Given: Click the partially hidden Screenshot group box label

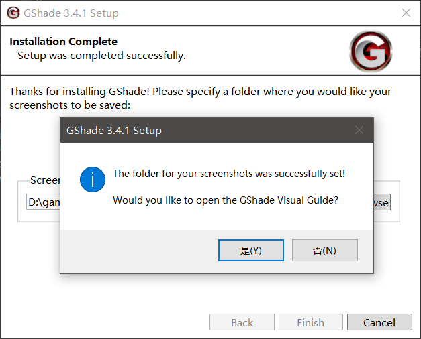Looking at the screenshot, I should coord(45,180).
